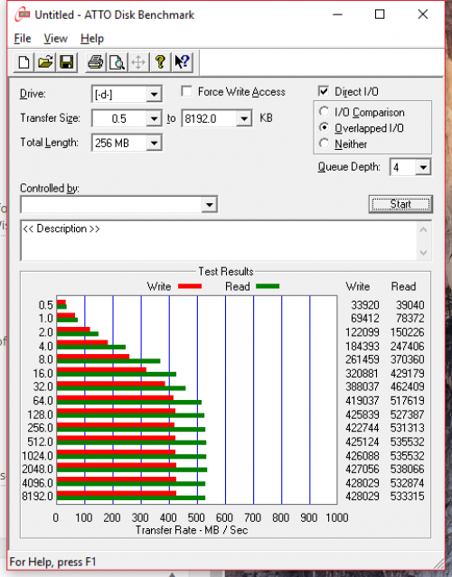Click read value 39040

click(x=410, y=304)
